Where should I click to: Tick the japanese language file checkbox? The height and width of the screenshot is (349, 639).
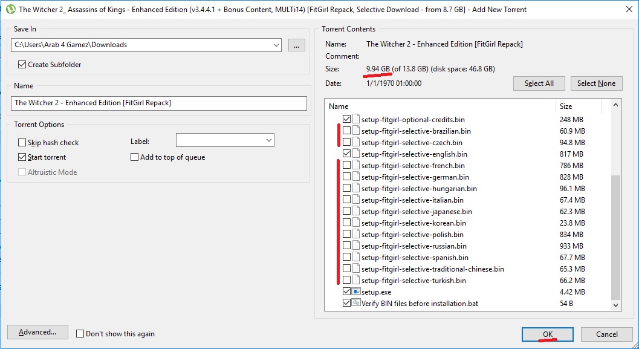pyautogui.click(x=346, y=211)
